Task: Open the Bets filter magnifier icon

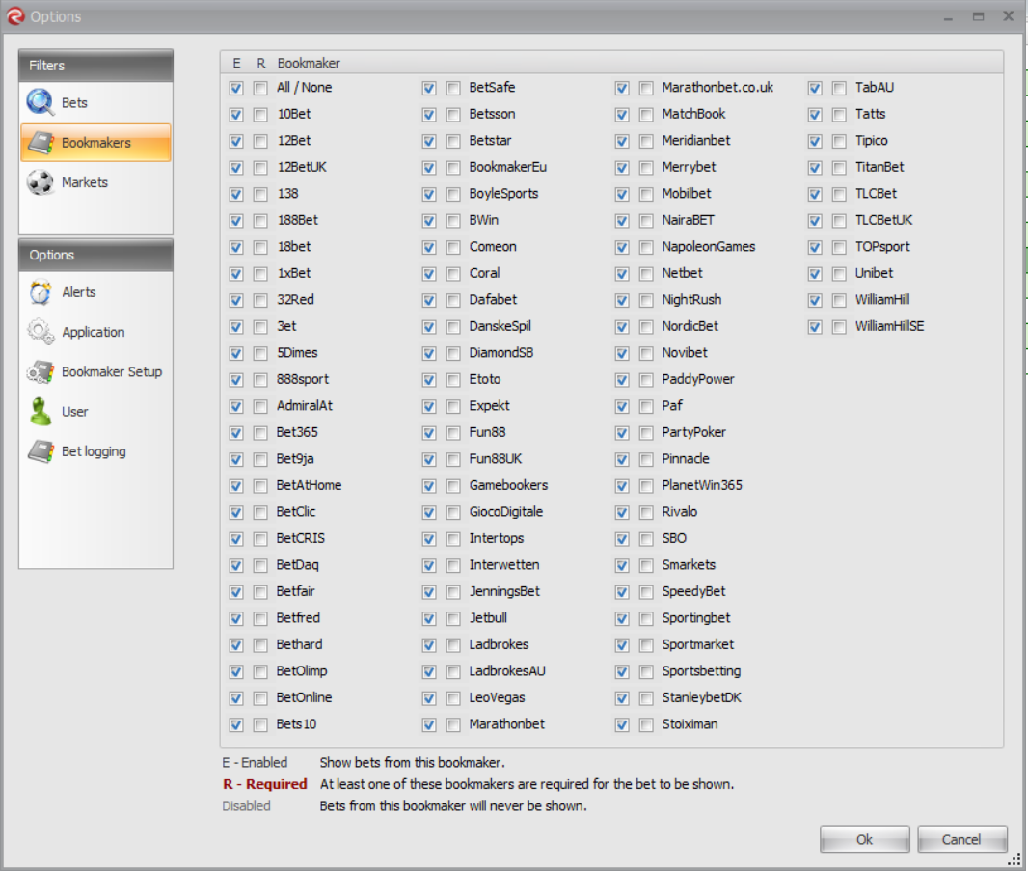Action: pos(41,102)
